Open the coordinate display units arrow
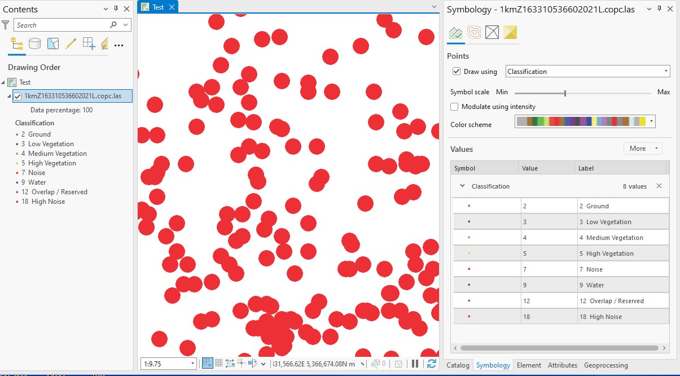The height and width of the screenshot is (376, 680). (362, 364)
